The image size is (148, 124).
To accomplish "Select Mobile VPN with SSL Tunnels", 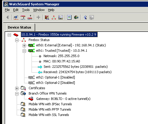I will point(49,115).
